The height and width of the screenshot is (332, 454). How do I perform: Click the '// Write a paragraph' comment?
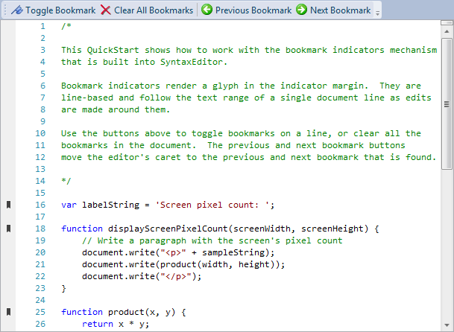pyautogui.click(x=212, y=240)
